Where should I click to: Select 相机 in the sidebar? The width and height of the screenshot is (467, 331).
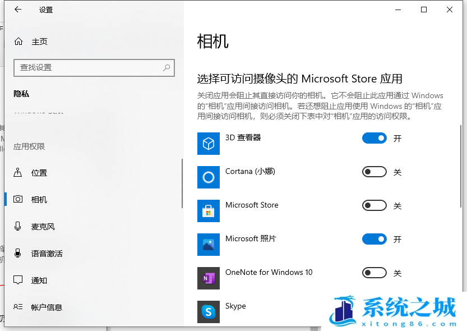pyautogui.click(x=93, y=199)
